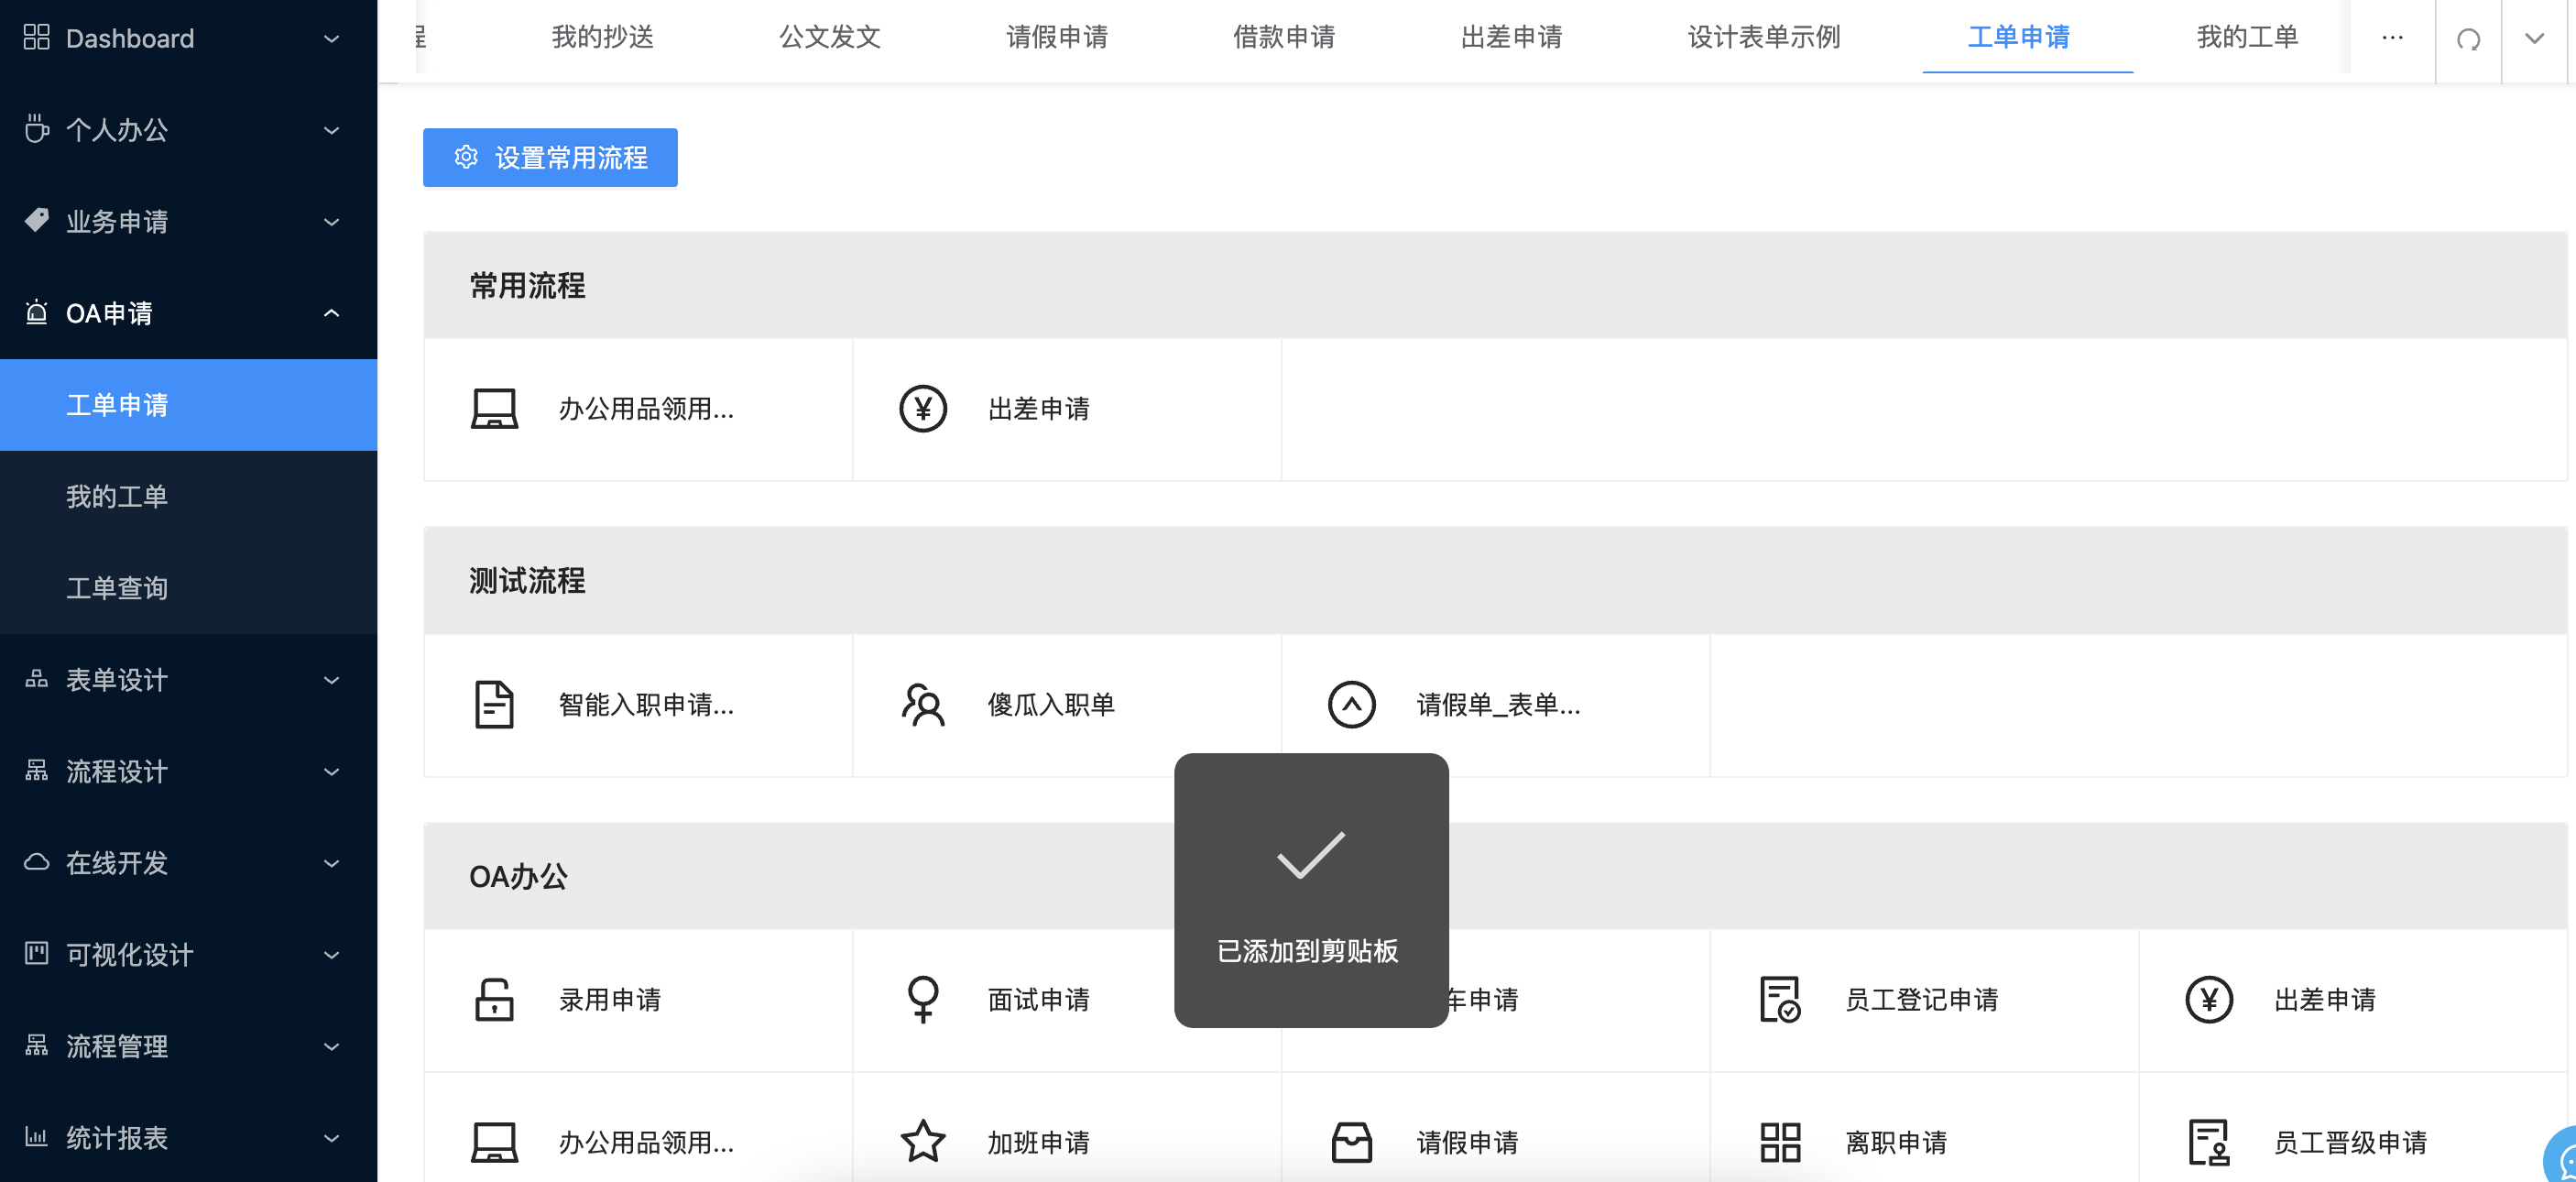
Task: Expand the 在线开发 menu chevron
Action: click(332, 863)
